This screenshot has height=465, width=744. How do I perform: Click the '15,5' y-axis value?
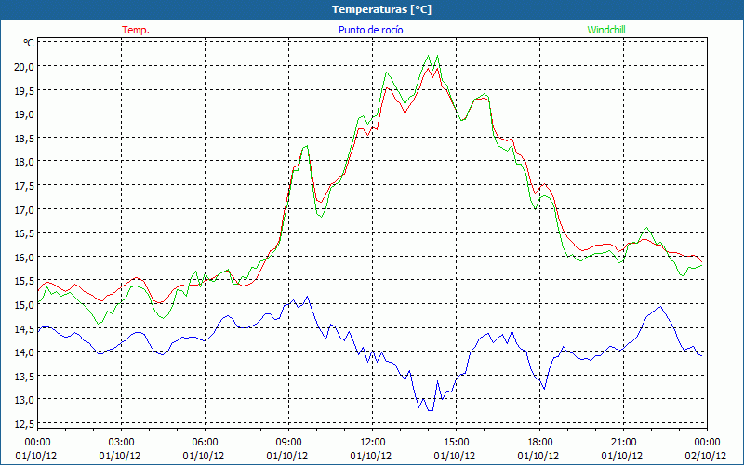(x=25, y=281)
